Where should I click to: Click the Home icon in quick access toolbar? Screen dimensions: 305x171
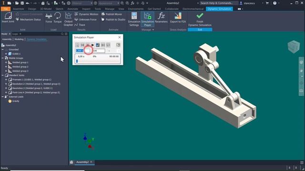click(43, 3)
